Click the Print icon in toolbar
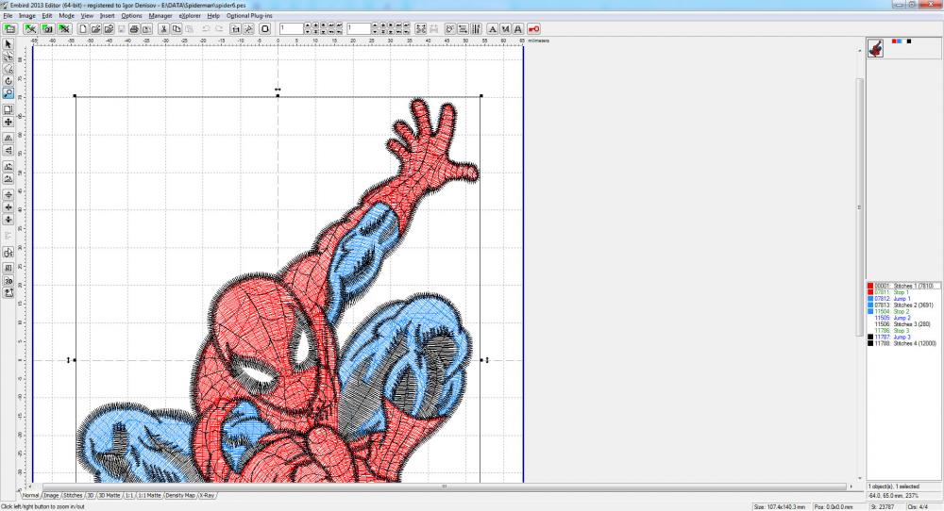 (134, 29)
